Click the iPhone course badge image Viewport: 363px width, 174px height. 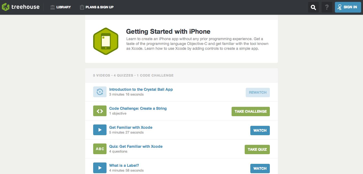point(106,41)
